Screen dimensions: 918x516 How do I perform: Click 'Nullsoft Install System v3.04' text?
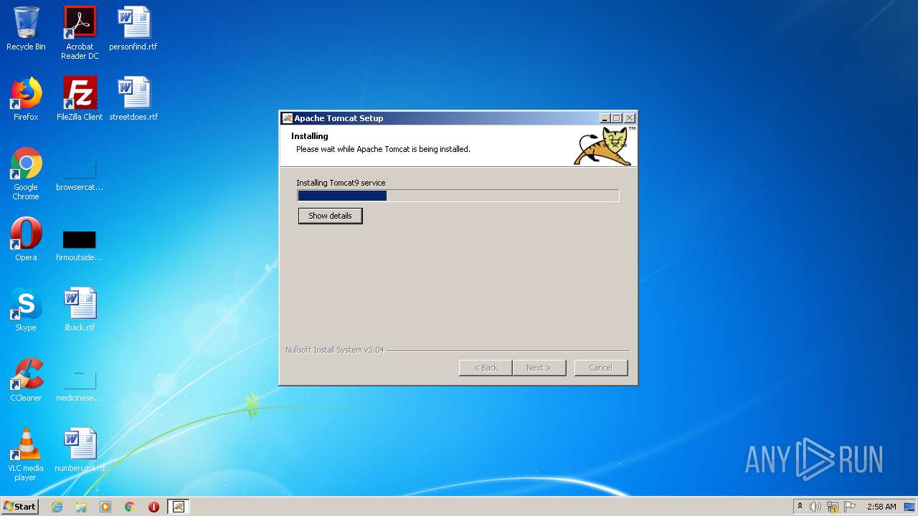click(x=334, y=350)
